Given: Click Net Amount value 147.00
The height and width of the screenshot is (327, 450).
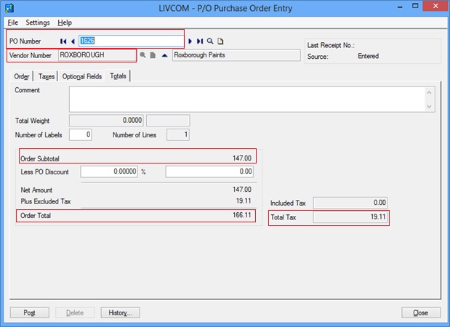Looking at the screenshot, I should coord(242,190).
